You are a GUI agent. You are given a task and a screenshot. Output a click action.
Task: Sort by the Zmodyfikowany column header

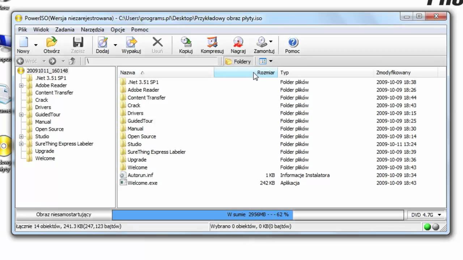[x=406, y=73]
